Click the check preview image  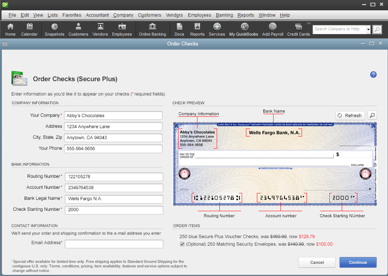click(x=275, y=164)
